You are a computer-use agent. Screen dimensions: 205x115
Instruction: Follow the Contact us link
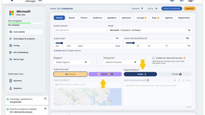coord(59,51)
